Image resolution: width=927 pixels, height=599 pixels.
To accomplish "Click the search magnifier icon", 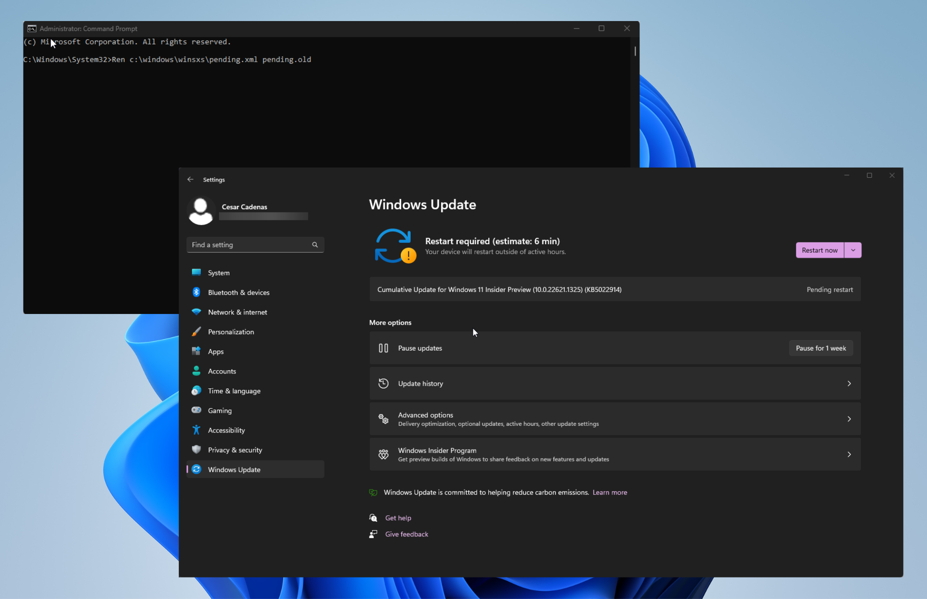I will [x=315, y=245].
